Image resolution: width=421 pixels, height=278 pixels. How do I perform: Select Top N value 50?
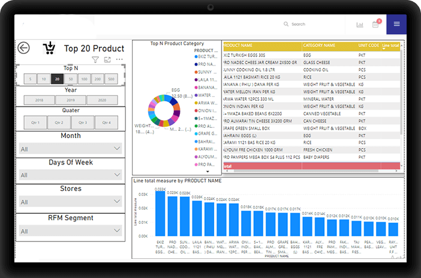71,79
